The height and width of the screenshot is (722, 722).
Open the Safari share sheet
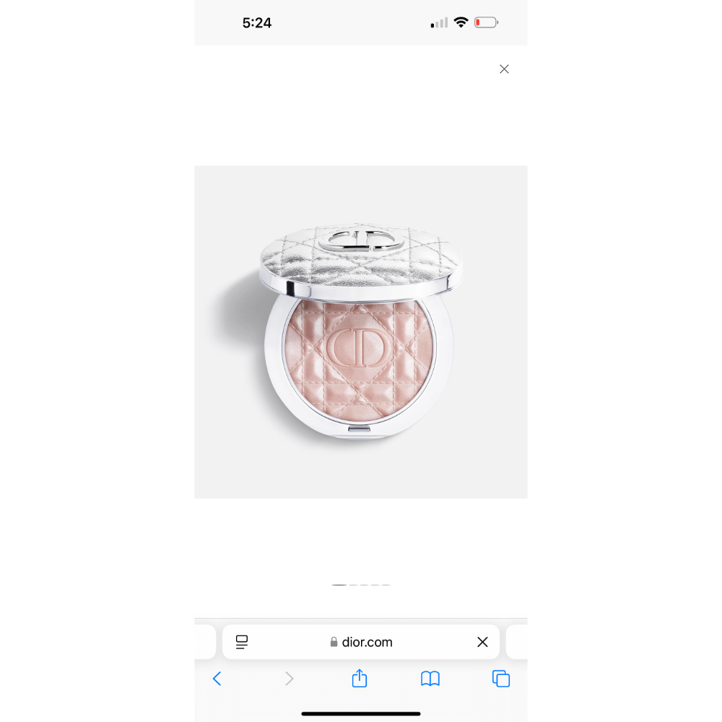360,678
